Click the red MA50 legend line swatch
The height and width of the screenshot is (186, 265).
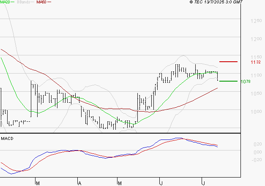[x=49, y=3]
